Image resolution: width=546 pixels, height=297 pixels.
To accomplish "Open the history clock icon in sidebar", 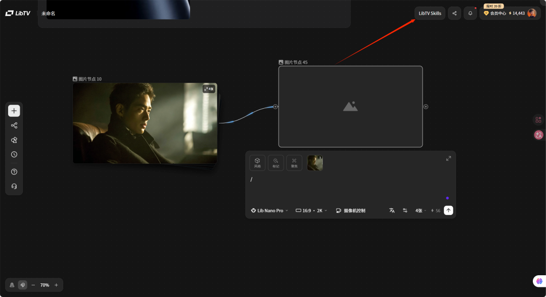I will tap(14, 155).
